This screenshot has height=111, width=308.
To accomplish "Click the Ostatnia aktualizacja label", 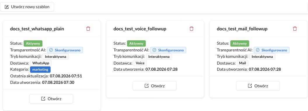I will click(x=29, y=76).
